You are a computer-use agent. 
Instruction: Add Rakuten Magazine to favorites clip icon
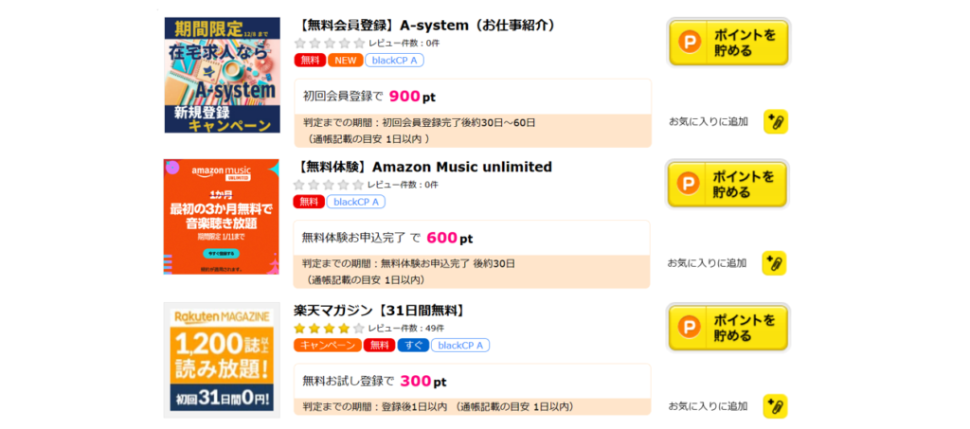click(x=775, y=406)
